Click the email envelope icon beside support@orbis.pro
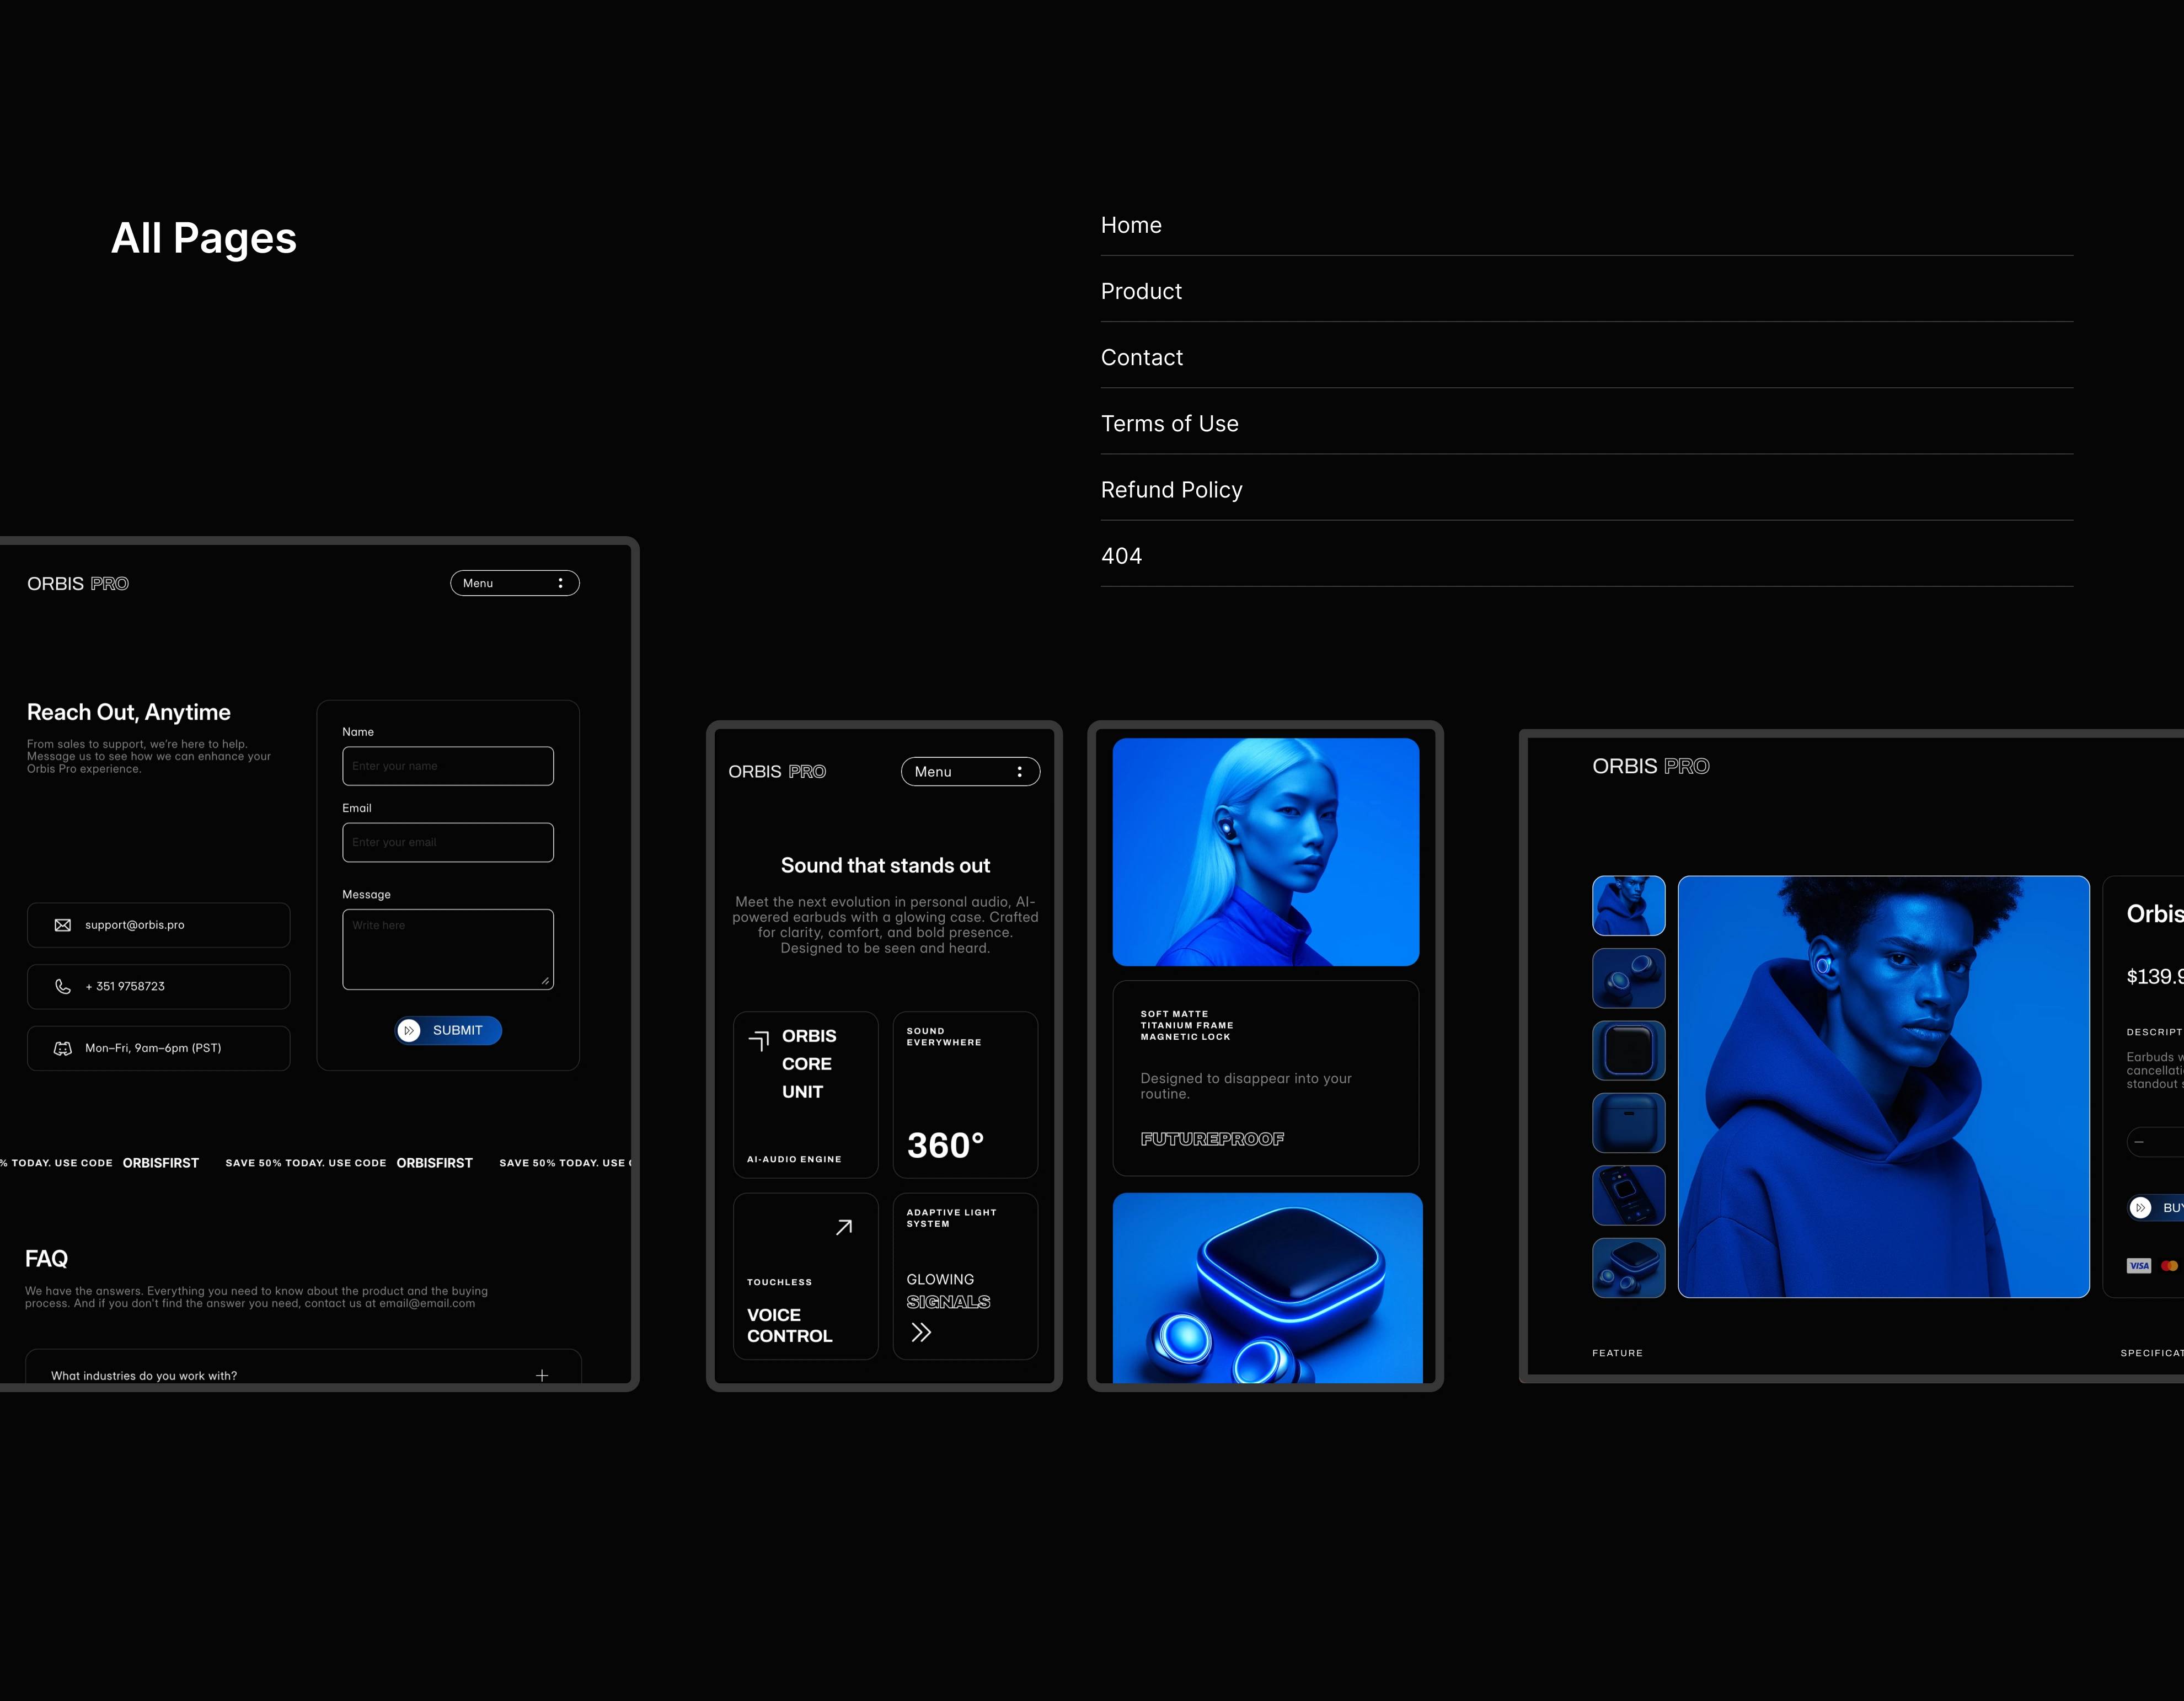This screenshot has height=1701, width=2184. 62,925
